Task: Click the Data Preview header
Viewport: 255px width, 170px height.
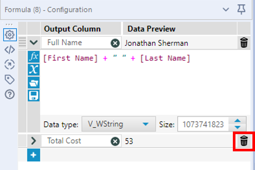Action: click(x=152, y=29)
